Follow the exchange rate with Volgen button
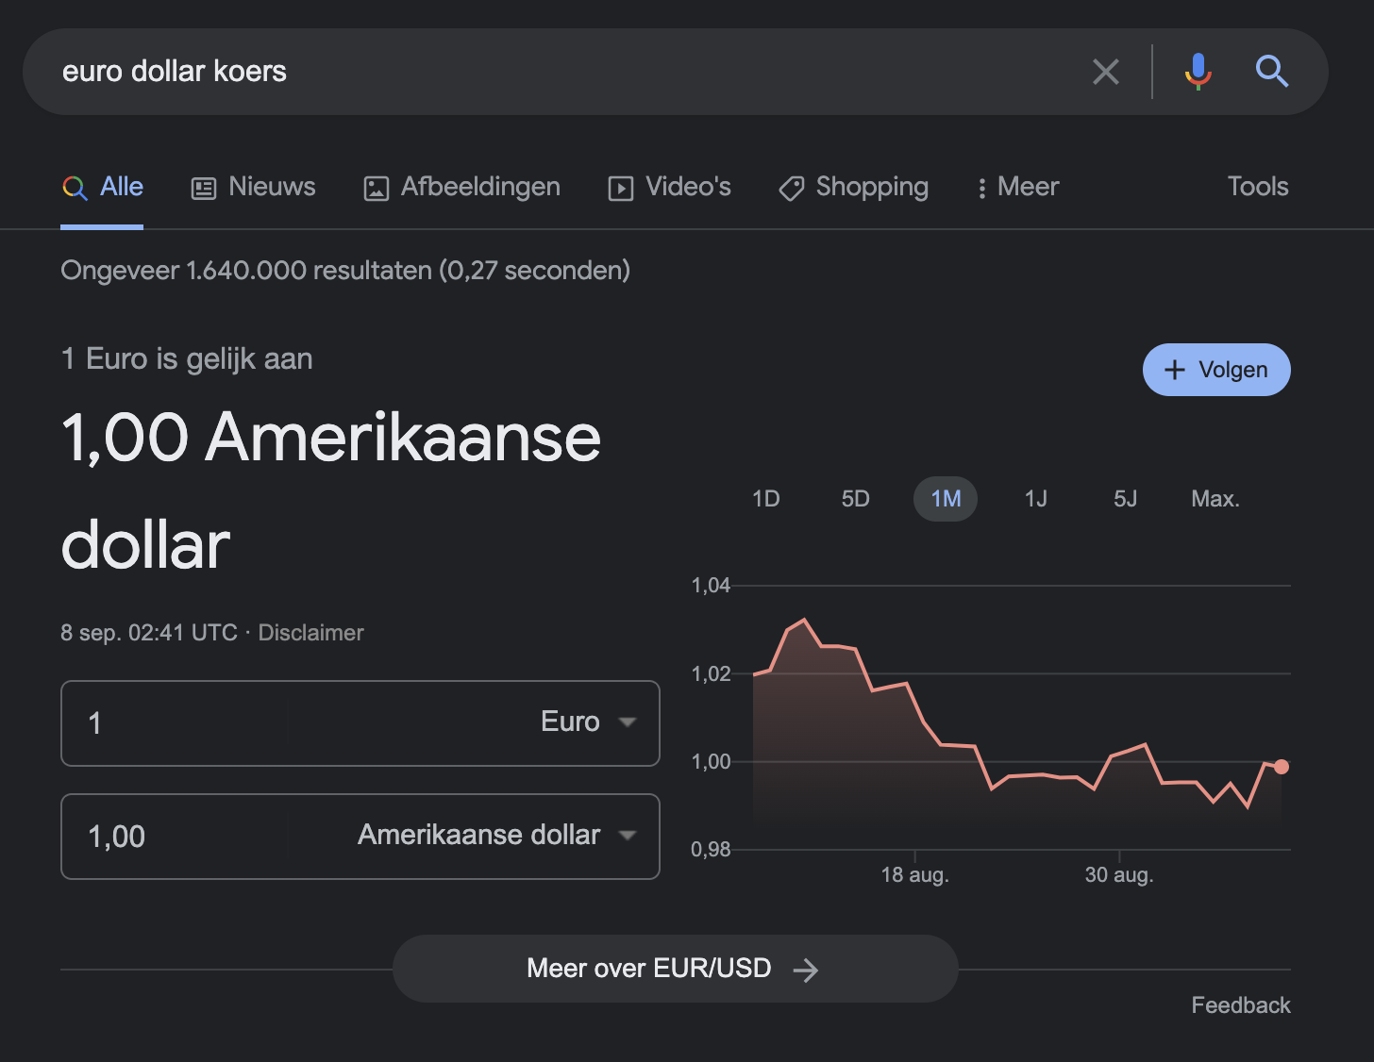Image resolution: width=1374 pixels, height=1062 pixels. tap(1215, 370)
